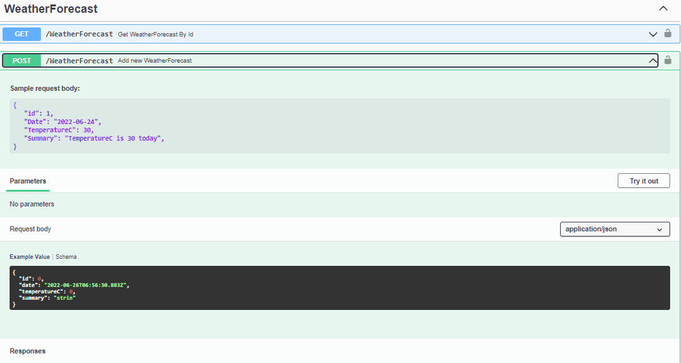Click the lock icon on GET row
681x363 pixels.
pos(668,34)
